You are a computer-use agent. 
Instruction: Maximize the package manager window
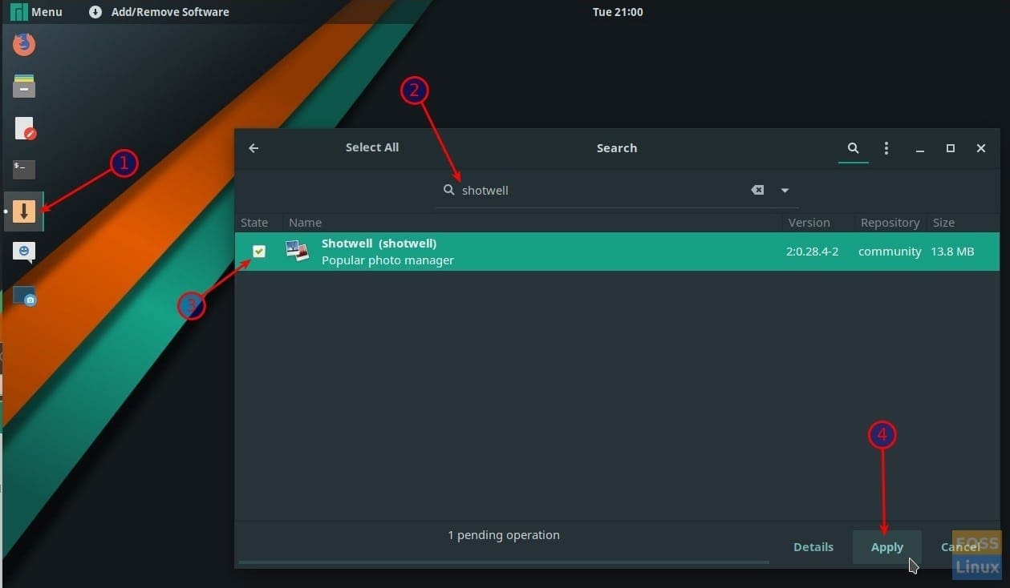click(x=951, y=148)
